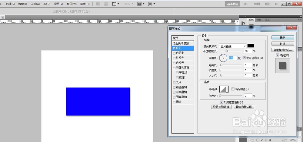The height and width of the screenshot is (142, 303).
Task: Click the 角度 angle value input field
Action: [233, 58]
